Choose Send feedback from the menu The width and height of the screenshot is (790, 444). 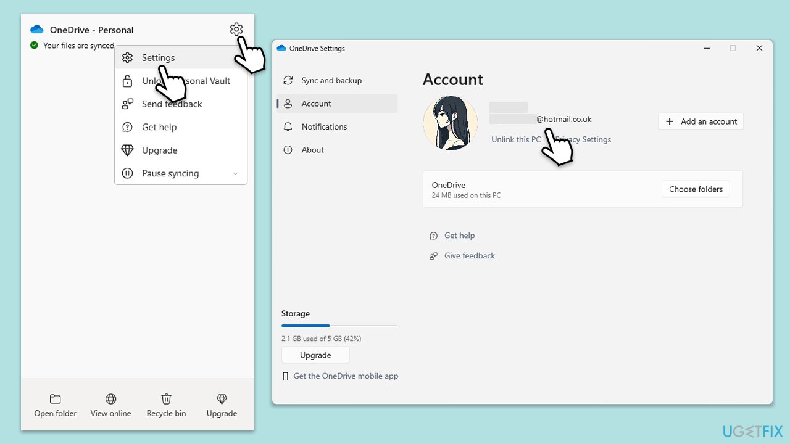(x=181, y=104)
